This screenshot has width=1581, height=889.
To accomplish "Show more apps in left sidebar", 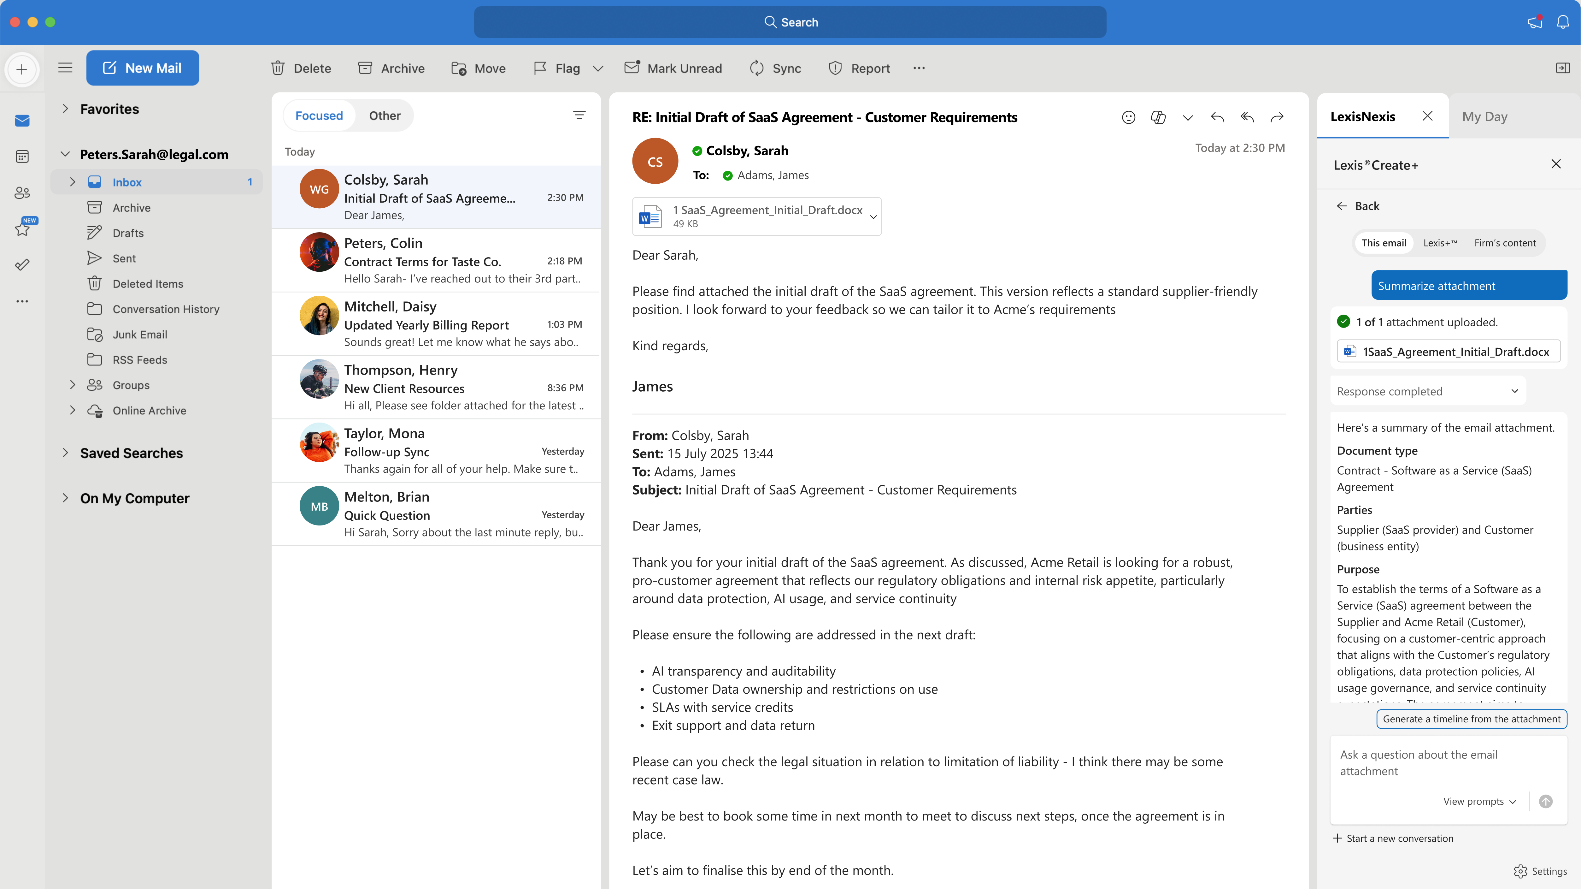I will coord(22,301).
